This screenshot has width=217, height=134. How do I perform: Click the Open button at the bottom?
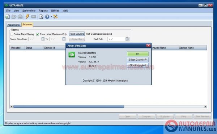[128, 117]
